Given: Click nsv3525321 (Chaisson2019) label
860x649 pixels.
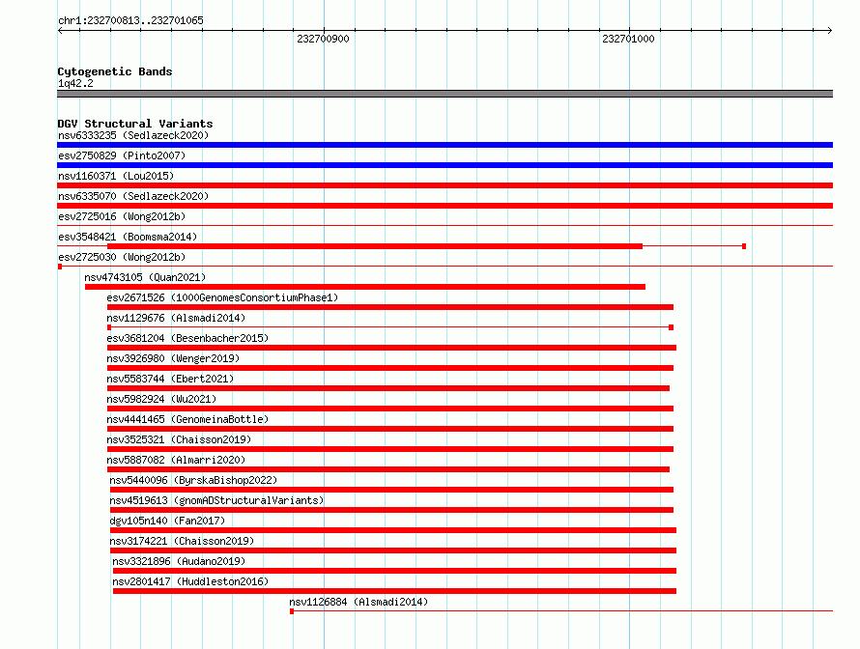Looking at the screenshot, I should coord(179,439).
